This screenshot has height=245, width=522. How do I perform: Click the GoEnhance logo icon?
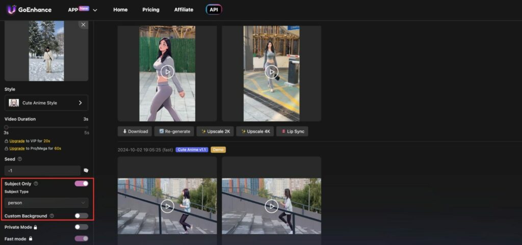tap(11, 10)
